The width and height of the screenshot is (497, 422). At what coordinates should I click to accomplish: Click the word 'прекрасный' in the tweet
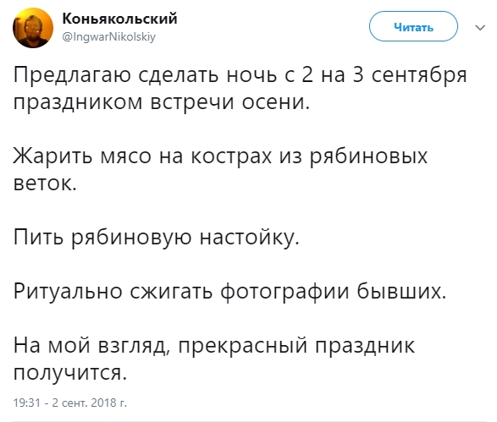point(243,345)
